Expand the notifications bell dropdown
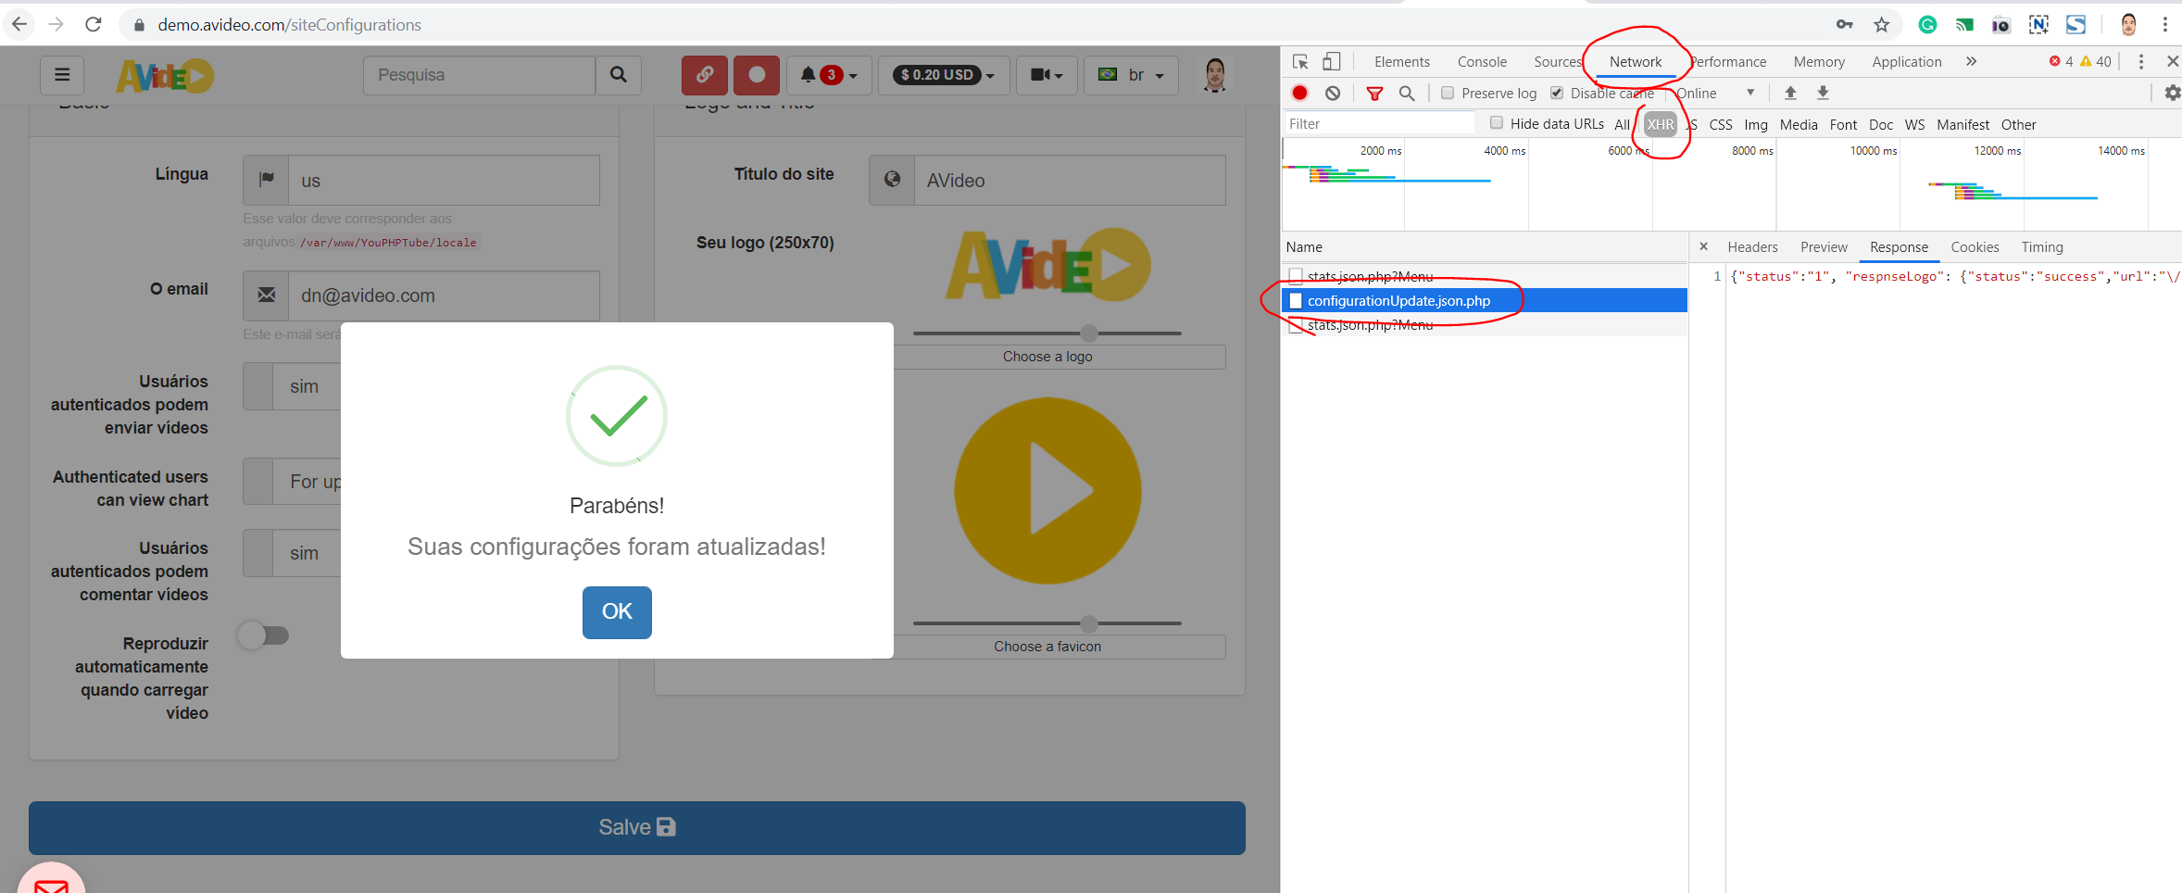The width and height of the screenshot is (2182, 893). (827, 75)
